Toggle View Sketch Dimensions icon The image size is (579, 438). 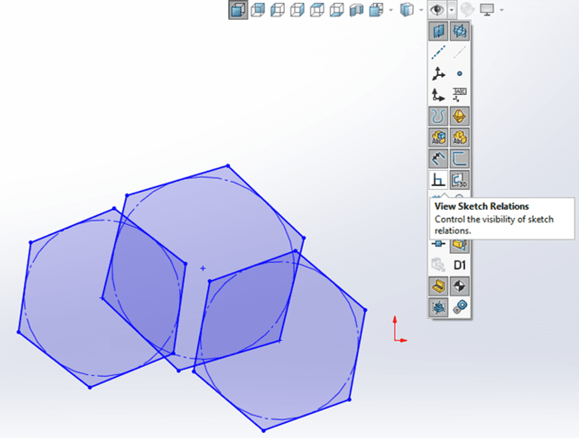coord(439,159)
